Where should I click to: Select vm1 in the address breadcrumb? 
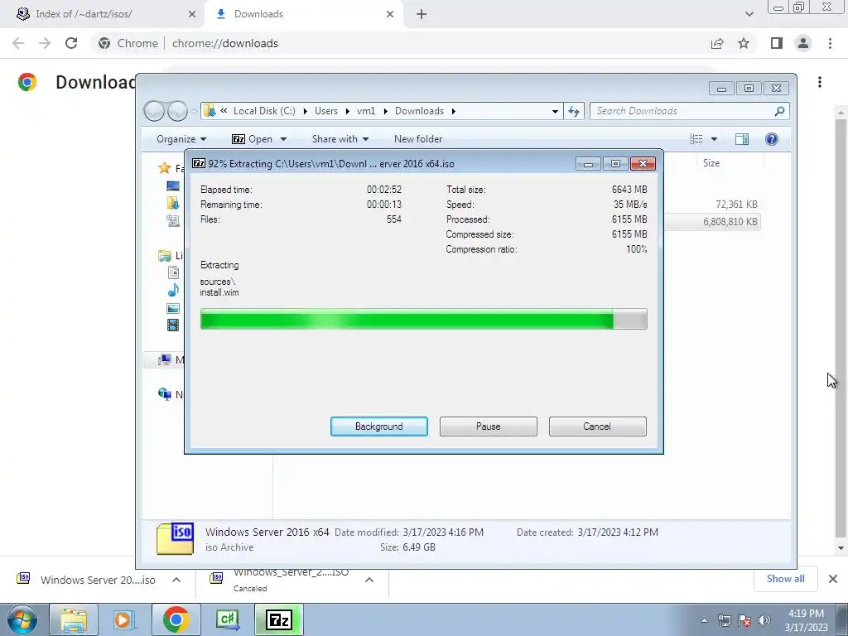pyautogui.click(x=365, y=111)
